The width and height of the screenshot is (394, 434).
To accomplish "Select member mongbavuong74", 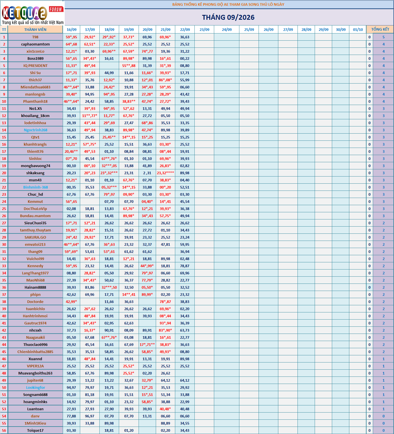I will [x=35, y=166].
